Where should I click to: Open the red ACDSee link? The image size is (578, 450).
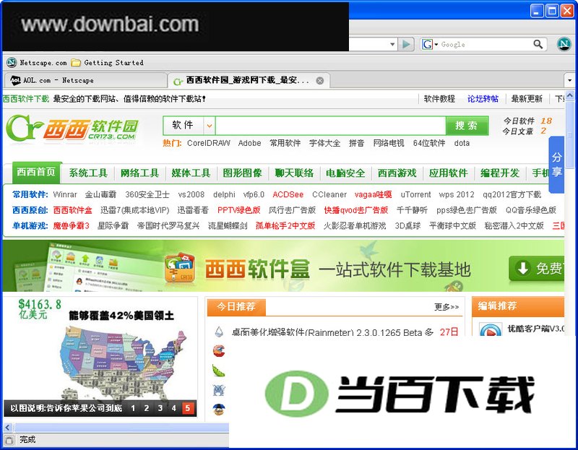288,194
